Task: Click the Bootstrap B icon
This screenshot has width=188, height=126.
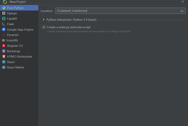Action: tap(4, 51)
